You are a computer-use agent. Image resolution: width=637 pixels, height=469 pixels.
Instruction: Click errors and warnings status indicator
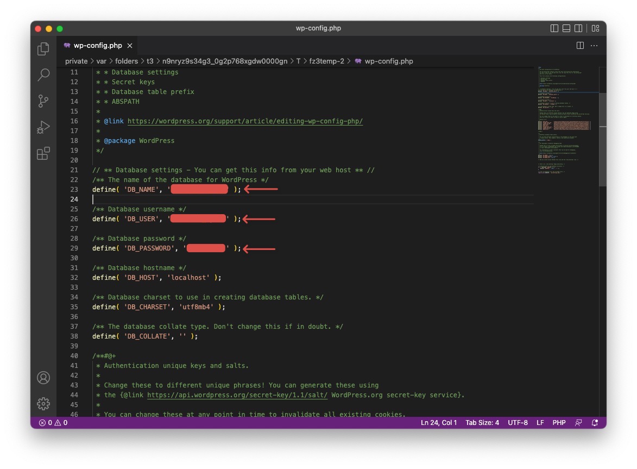(53, 423)
